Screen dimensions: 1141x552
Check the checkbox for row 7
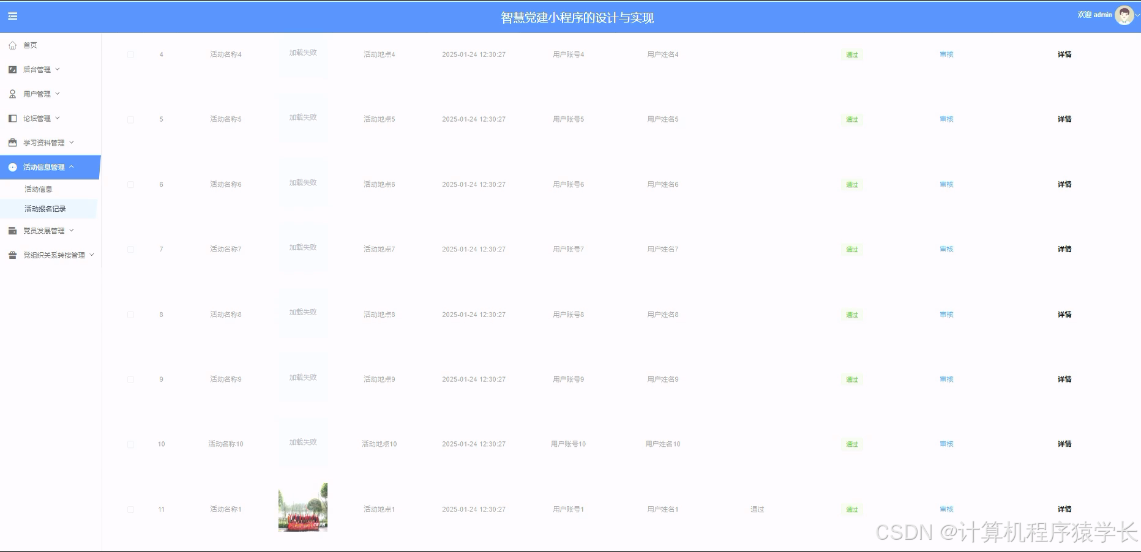(130, 249)
